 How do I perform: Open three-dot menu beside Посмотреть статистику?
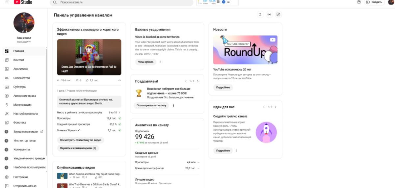coord(173,105)
